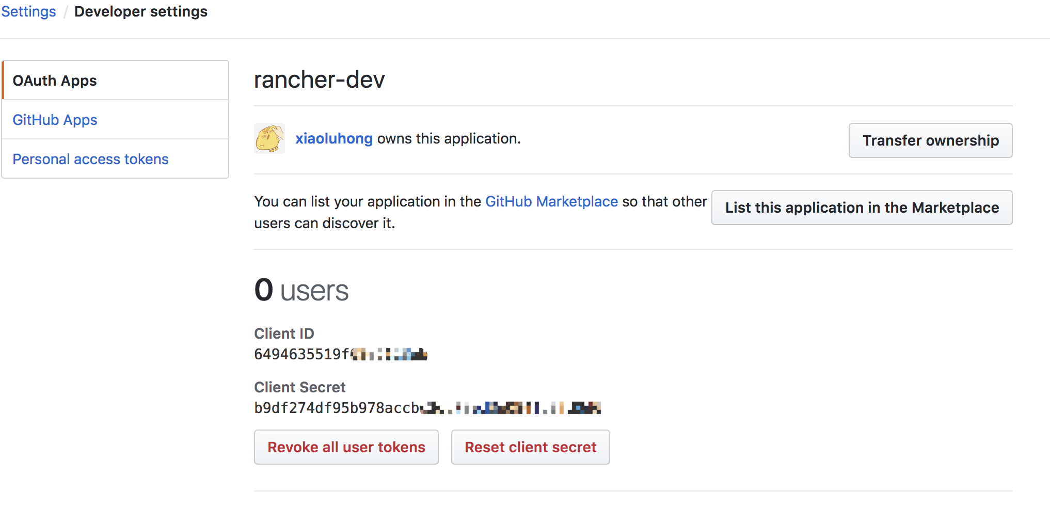This screenshot has width=1050, height=508.
Task: Click the Client Secret label
Action: click(x=300, y=387)
